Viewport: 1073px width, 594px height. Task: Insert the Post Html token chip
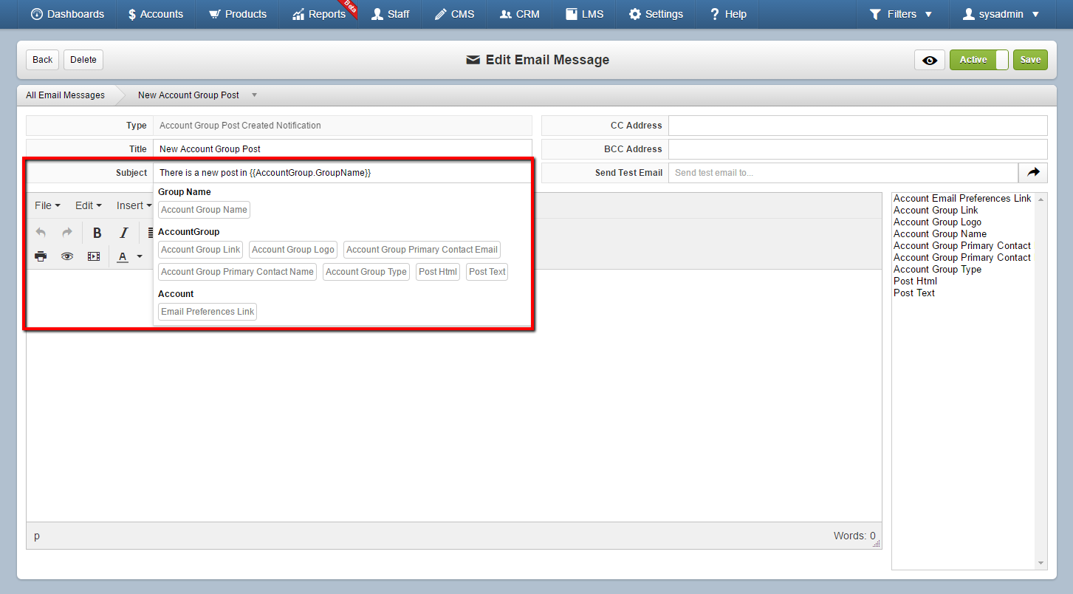(x=438, y=272)
